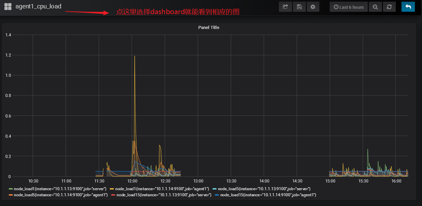Open agent1_cpu_load dashboard selector
Viewport: 422px width, 206px height.
pos(38,6)
